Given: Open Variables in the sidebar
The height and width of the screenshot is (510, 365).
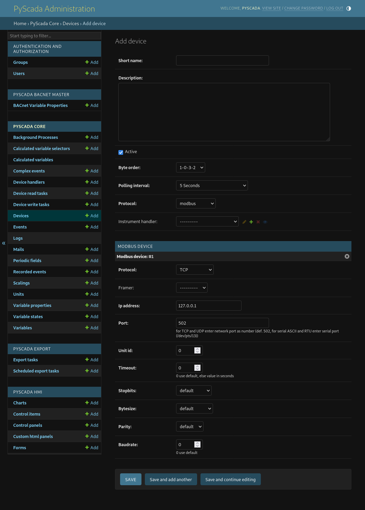Looking at the screenshot, I should pos(22,328).
